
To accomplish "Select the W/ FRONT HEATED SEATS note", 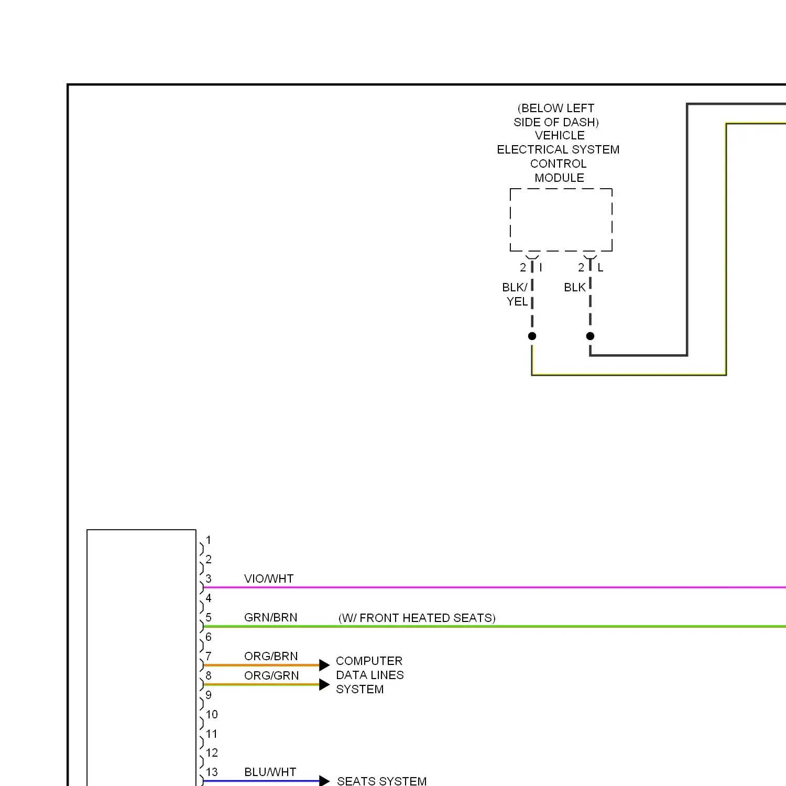I will pos(417,618).
